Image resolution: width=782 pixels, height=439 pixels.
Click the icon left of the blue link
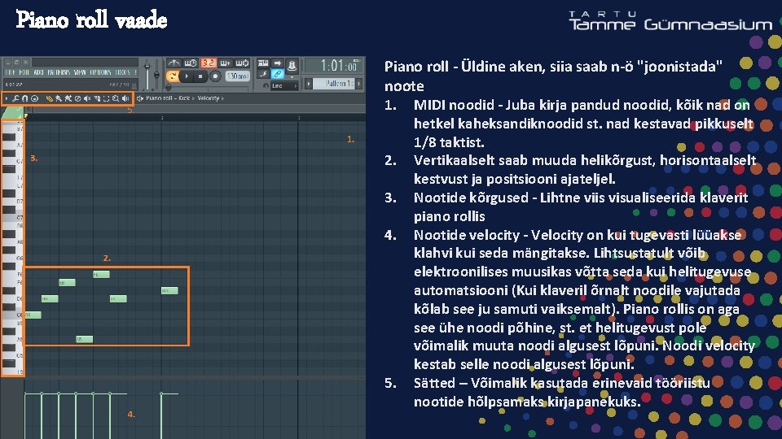click(263, 74)
